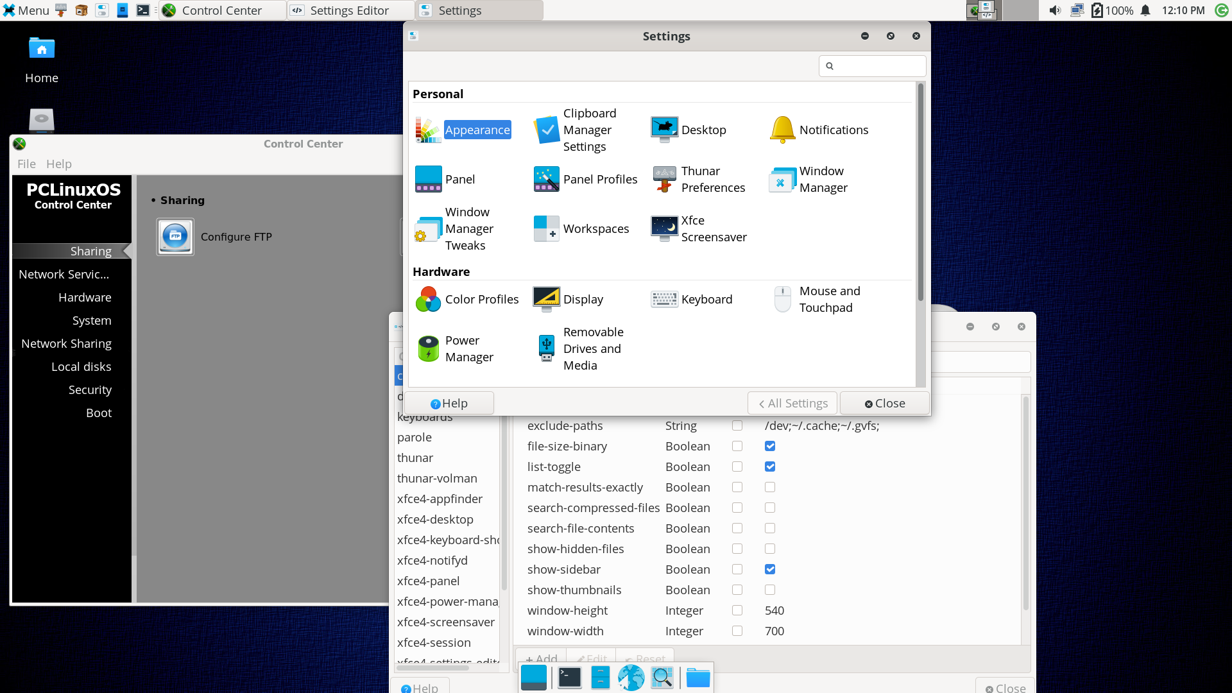1232x693 pixels.
Task: Open Display settings
Action: (x=568, y=300)
